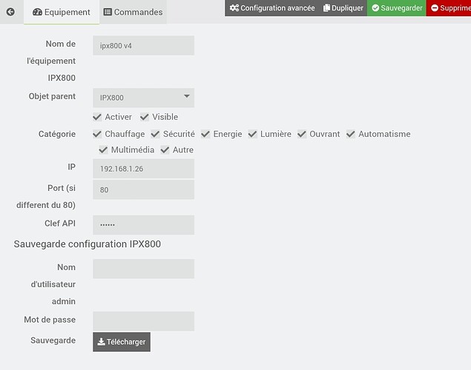Viewport: 471px width, 370px height.
Task: Open the Objet parent dropdown
Action: 144,98
